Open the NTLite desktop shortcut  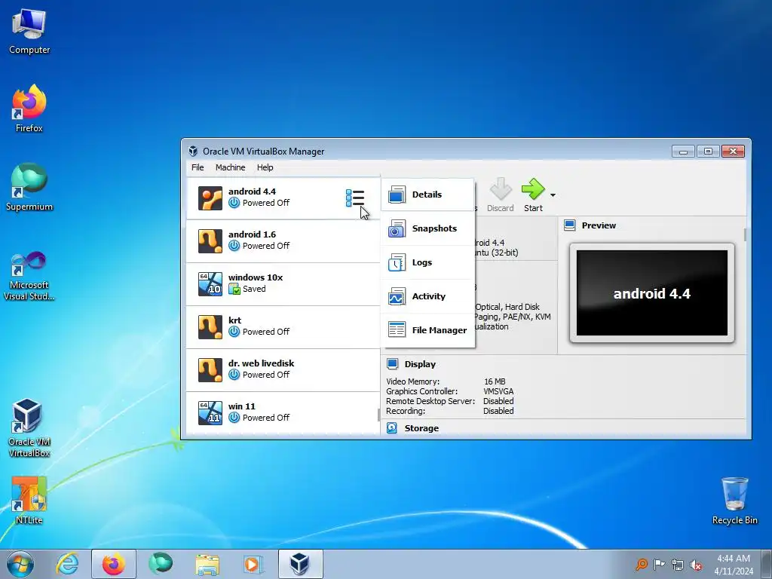29,501
